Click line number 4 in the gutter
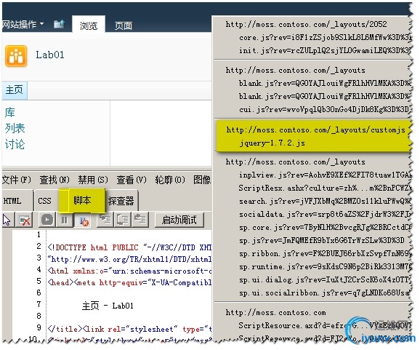 pyautogui.click(x=39, y=269)
